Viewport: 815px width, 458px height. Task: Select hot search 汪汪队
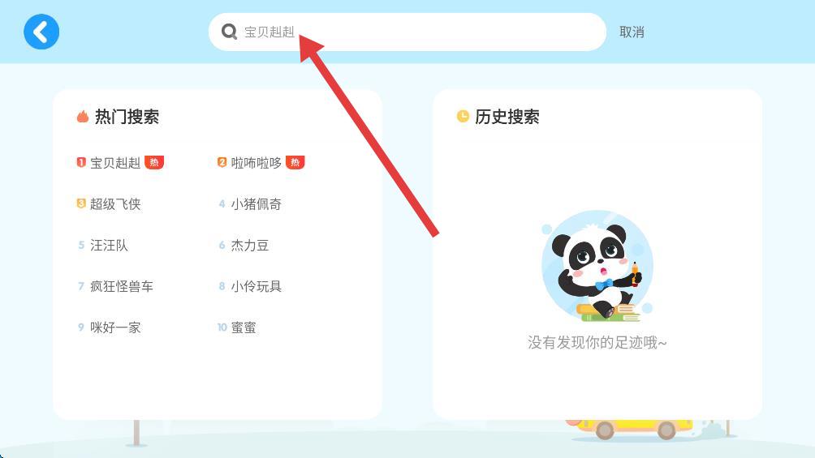[109, 245]
